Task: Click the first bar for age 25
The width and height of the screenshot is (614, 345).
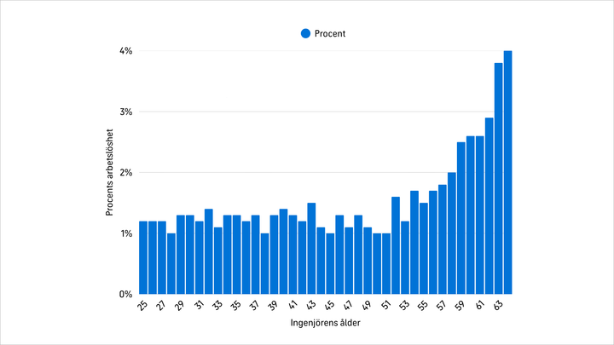Action: click(143, 257)
